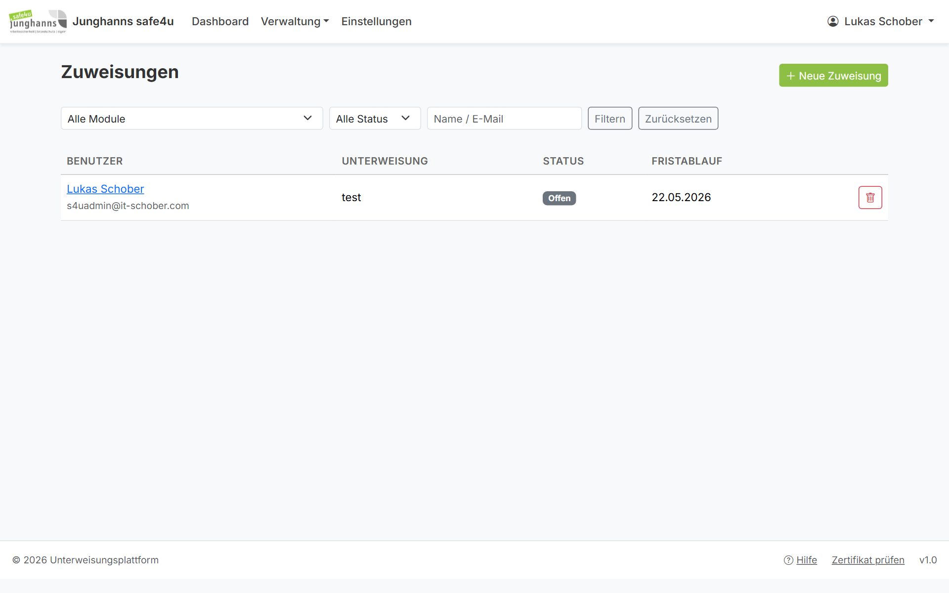
Task: Click the © 2026 Unterweisungsplattform footer text
Action: pyautogui.click(x=86, y=560)
